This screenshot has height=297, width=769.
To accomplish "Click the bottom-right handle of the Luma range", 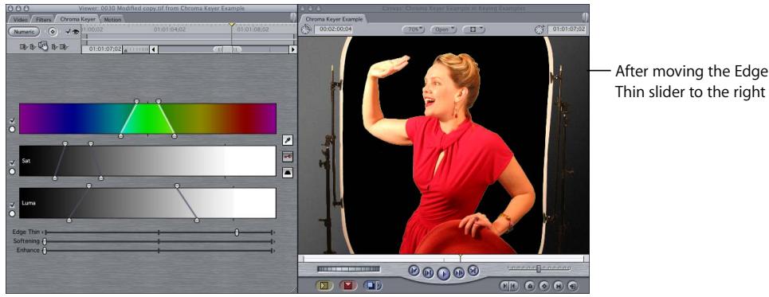I will tap(197, 221).
